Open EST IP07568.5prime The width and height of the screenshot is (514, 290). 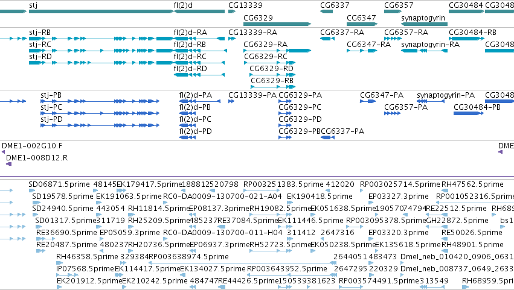pos(85,270)
